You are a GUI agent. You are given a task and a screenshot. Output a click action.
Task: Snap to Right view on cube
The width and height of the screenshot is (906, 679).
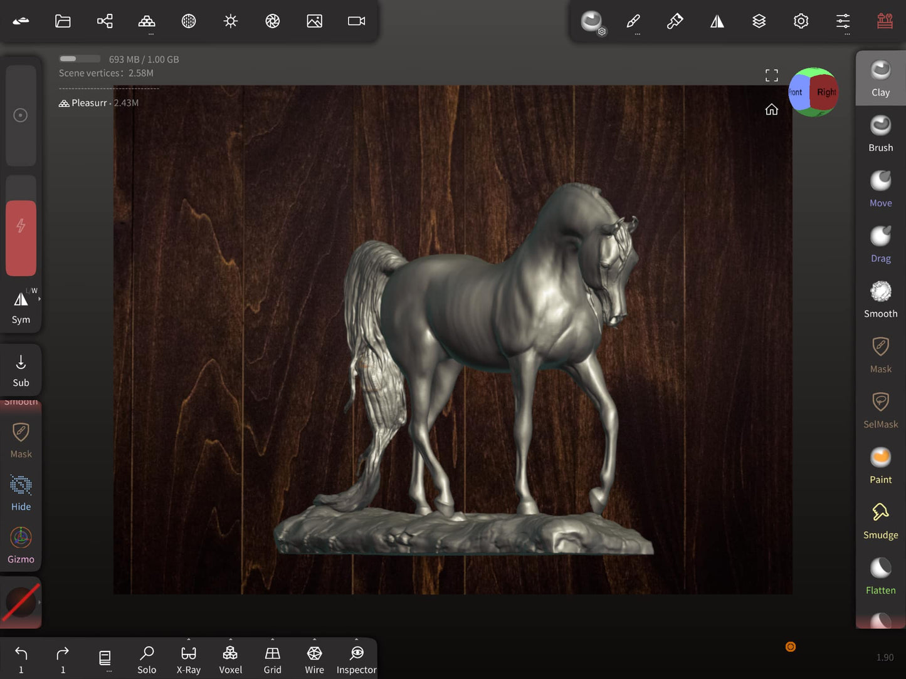tap(825, 92)
